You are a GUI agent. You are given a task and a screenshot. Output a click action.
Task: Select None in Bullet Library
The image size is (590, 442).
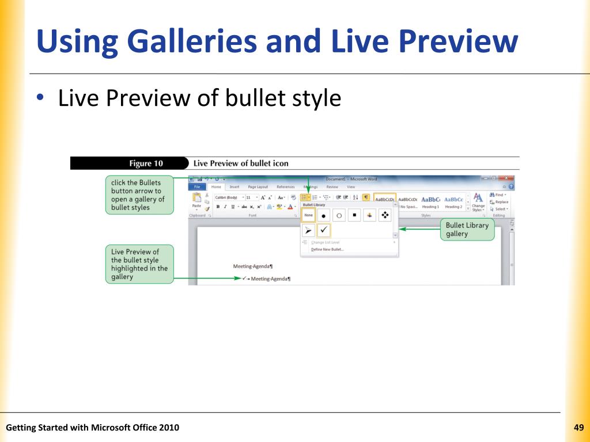coord(309,215)
